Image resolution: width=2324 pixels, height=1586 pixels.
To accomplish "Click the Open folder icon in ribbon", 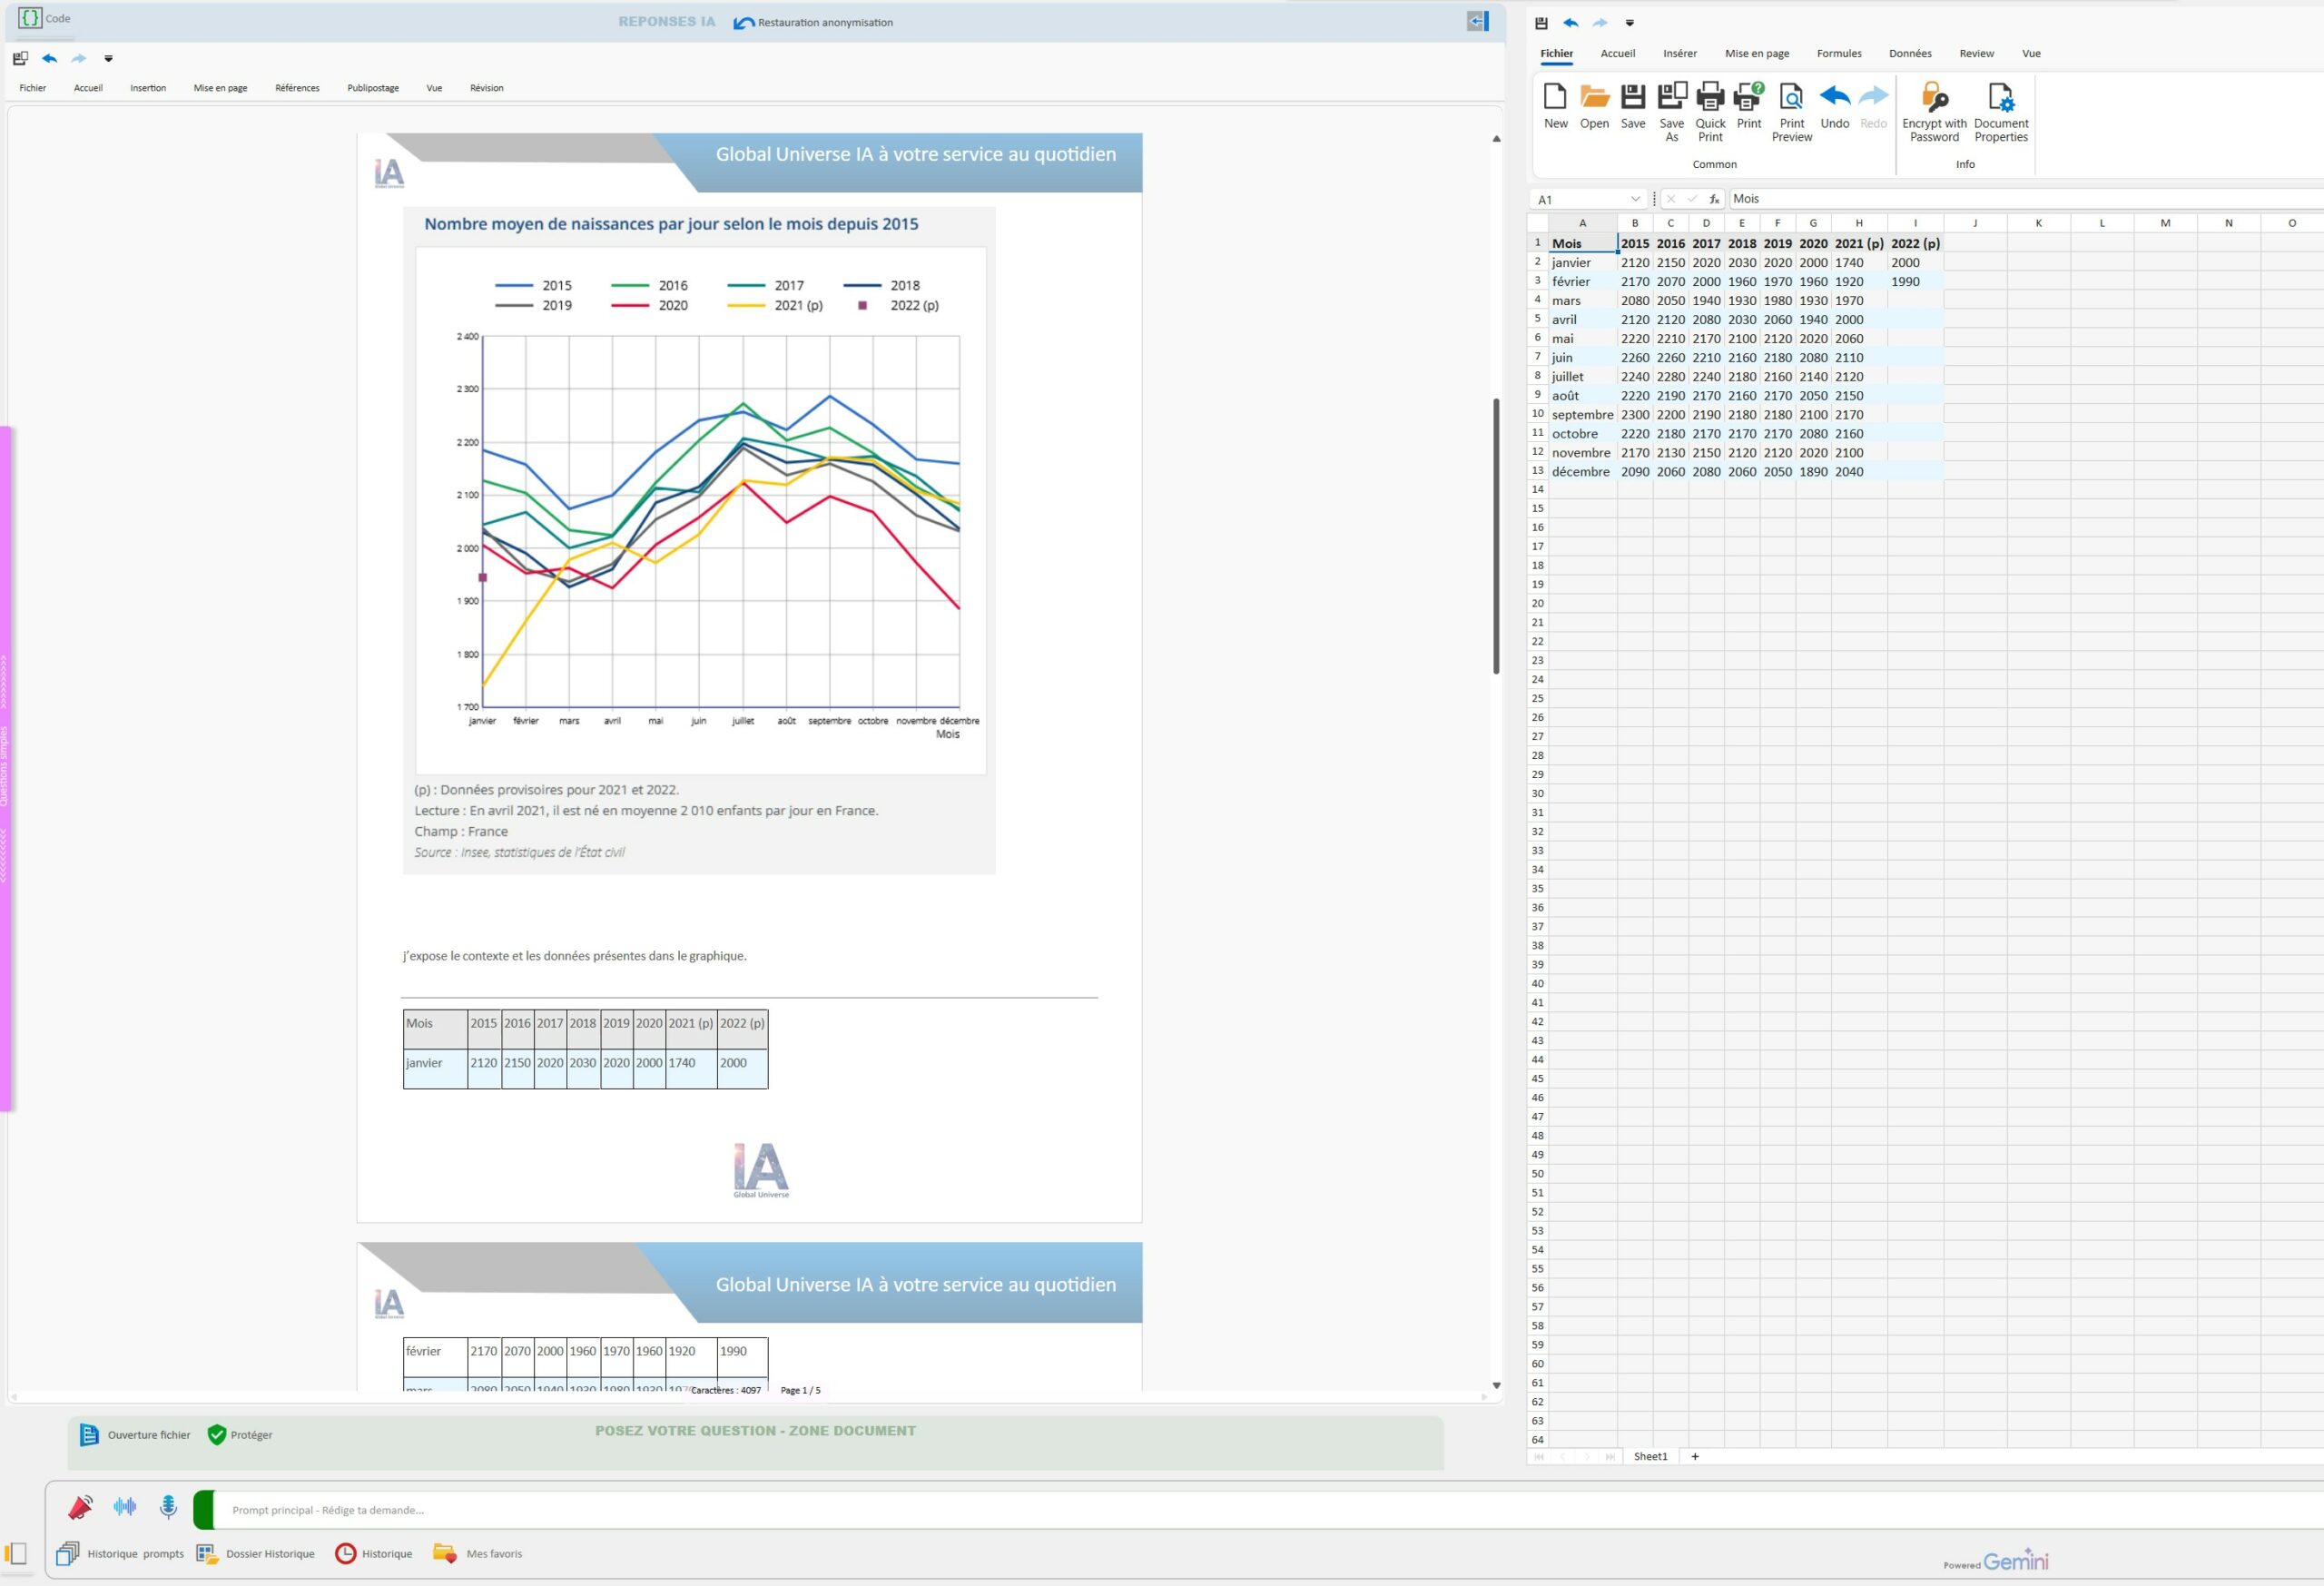I will (1594, 98).
